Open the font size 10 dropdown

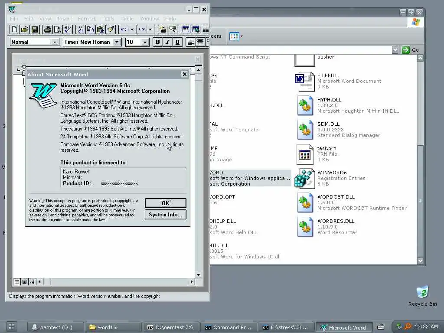[145, 42]
